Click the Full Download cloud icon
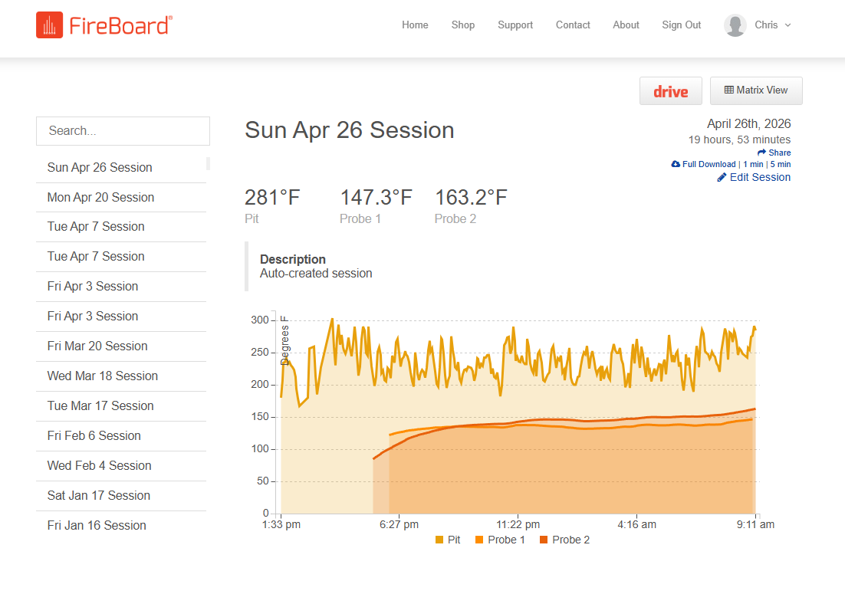845x604 pixels. click(676, 164)
